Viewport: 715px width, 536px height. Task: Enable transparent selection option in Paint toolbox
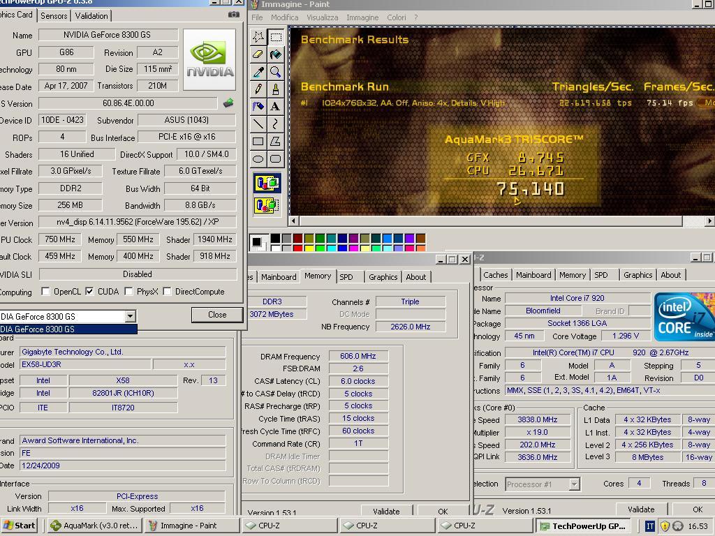pos(267,204)
